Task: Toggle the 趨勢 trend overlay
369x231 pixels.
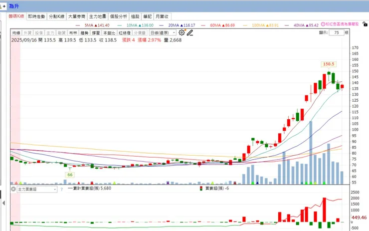Action: click(84, 33)
